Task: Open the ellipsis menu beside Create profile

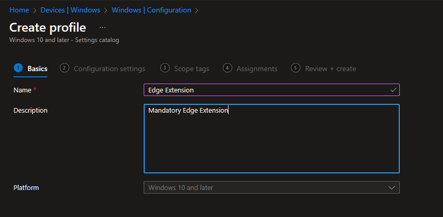Action: 103,28
